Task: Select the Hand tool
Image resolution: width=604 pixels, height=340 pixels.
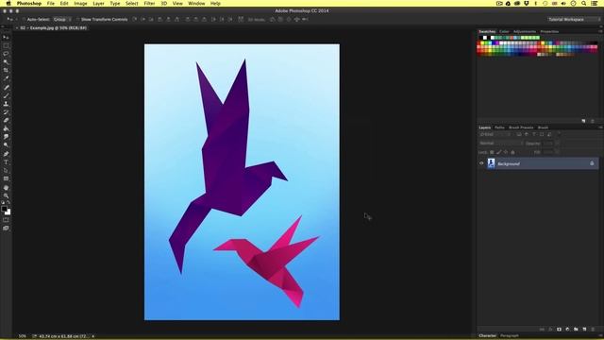Action: [x=6, y=188]
